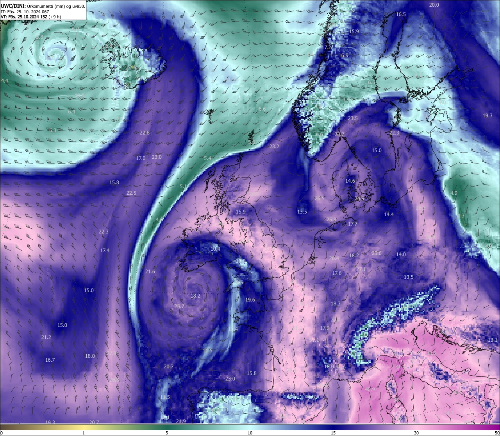
Task: Pick the magenta end of the color bar
Action: [x=492, y=427]
